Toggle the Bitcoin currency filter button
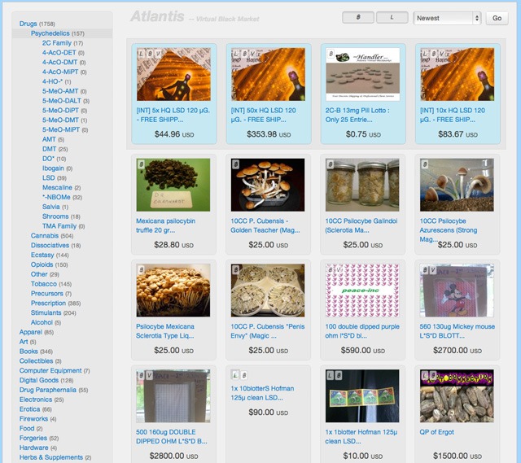 pyautogui.click(x=358, y=17)
